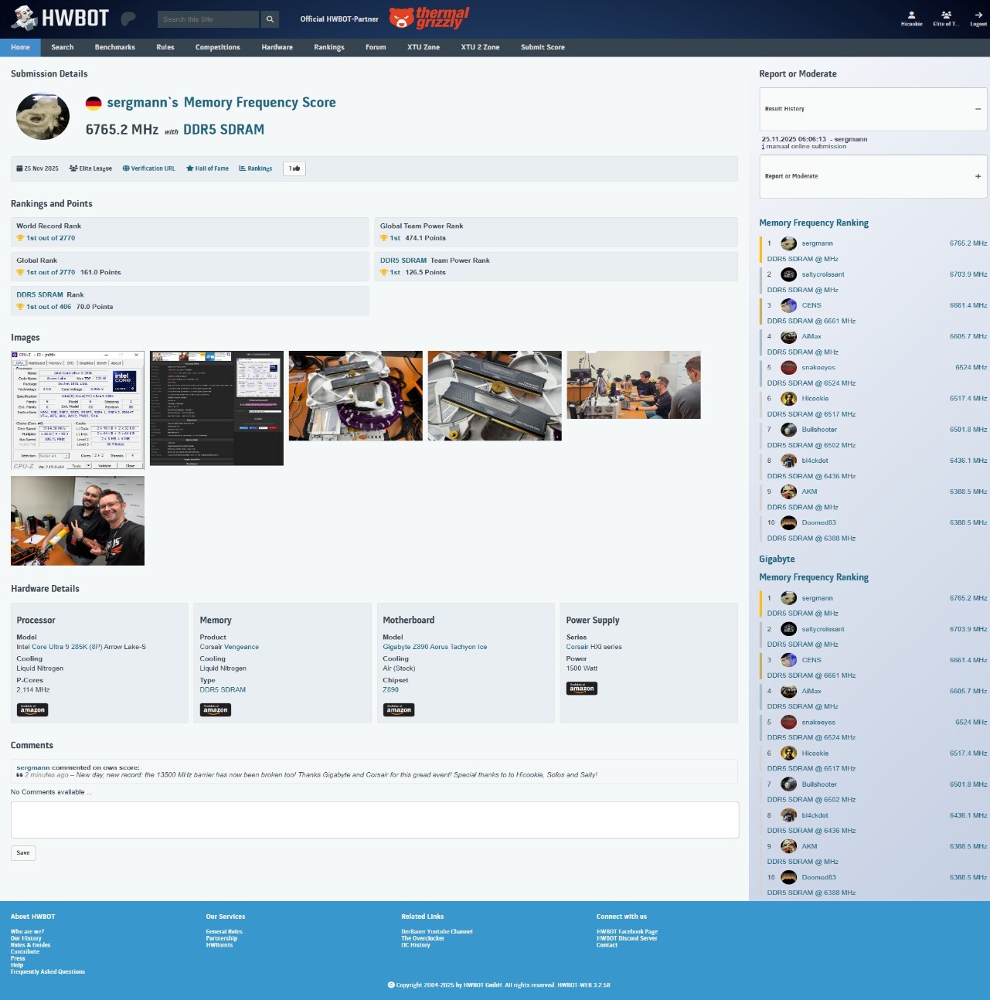Open the Thermal Grizzly partner logo
Viewport: 990px width, 1000px height.
429,19
